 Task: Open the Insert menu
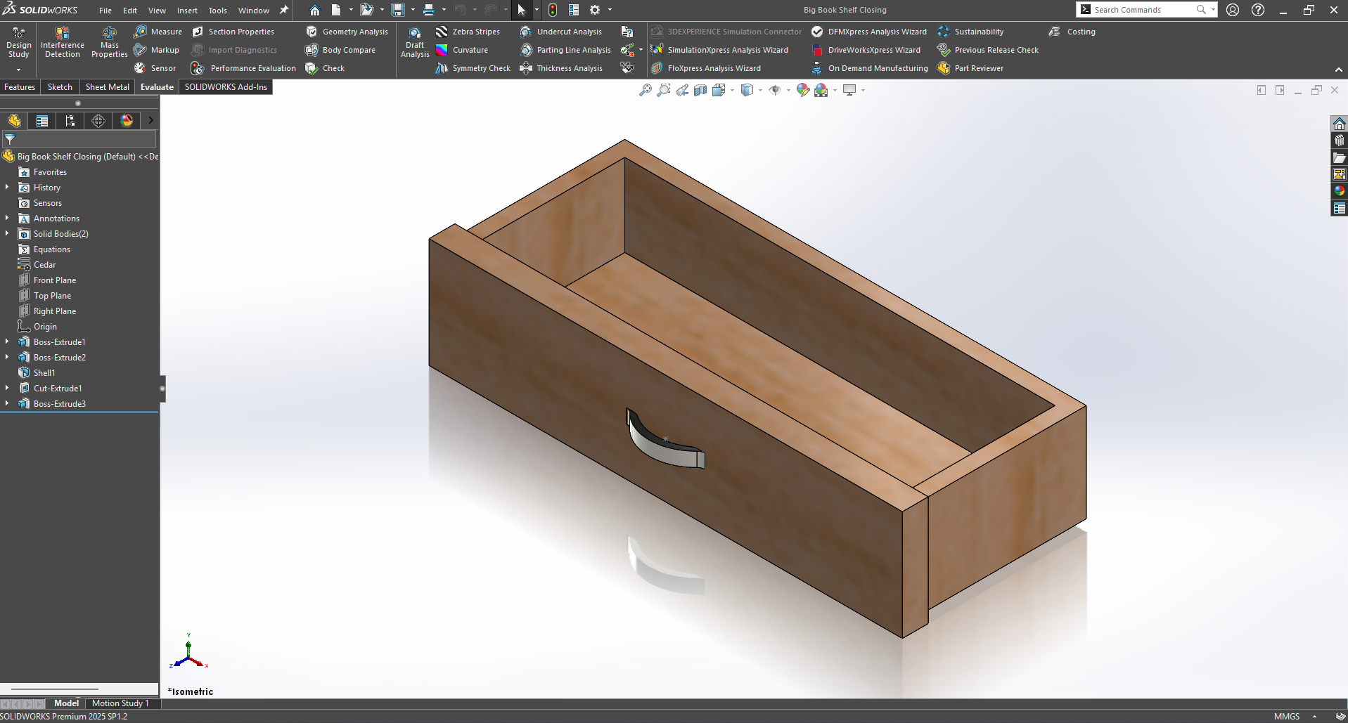pyautogui.click(x=187, y=11)
